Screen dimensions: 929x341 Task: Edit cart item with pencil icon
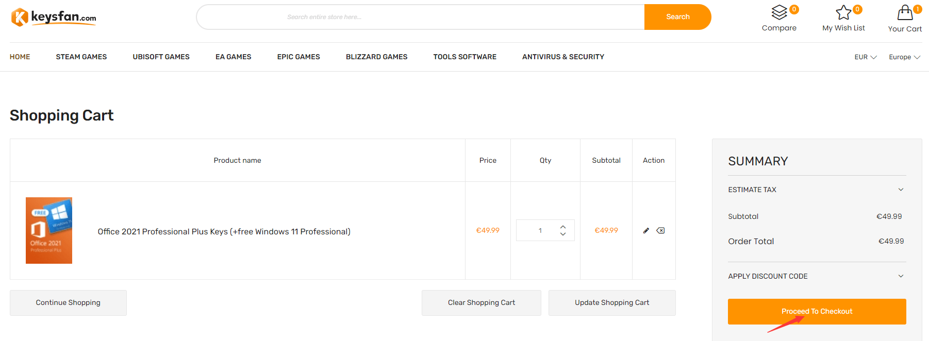point(646,231)
